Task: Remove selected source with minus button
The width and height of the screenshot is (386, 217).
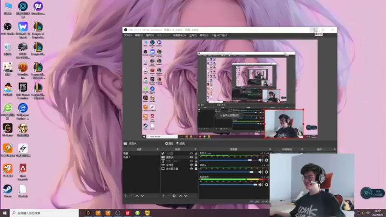Action: coord(168,196)
